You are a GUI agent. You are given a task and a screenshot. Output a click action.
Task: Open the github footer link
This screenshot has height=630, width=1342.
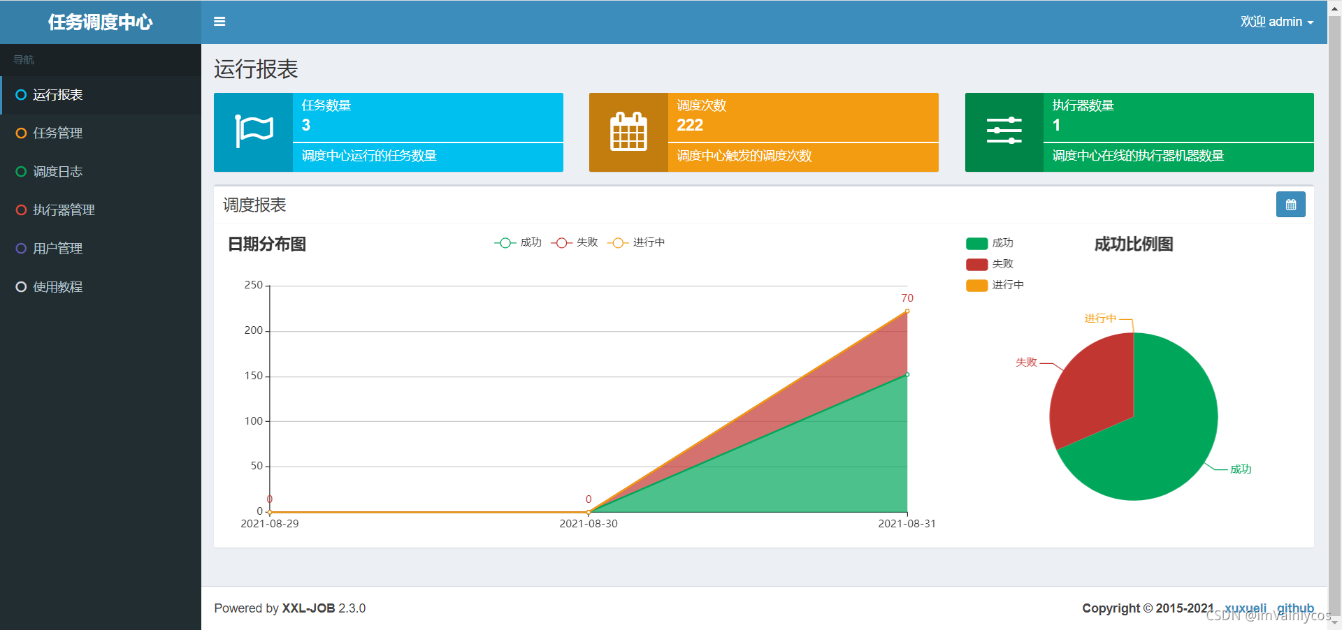click(x=1295, y=608)
